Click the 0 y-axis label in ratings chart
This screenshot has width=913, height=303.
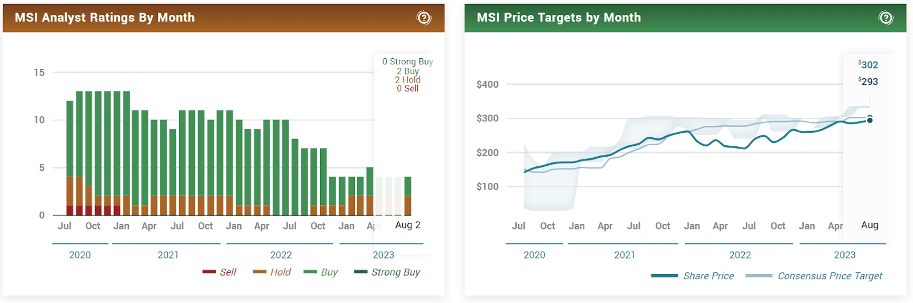[x=42, y=215]
